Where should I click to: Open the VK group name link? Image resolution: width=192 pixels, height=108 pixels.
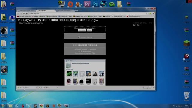[x=80, y=64]
